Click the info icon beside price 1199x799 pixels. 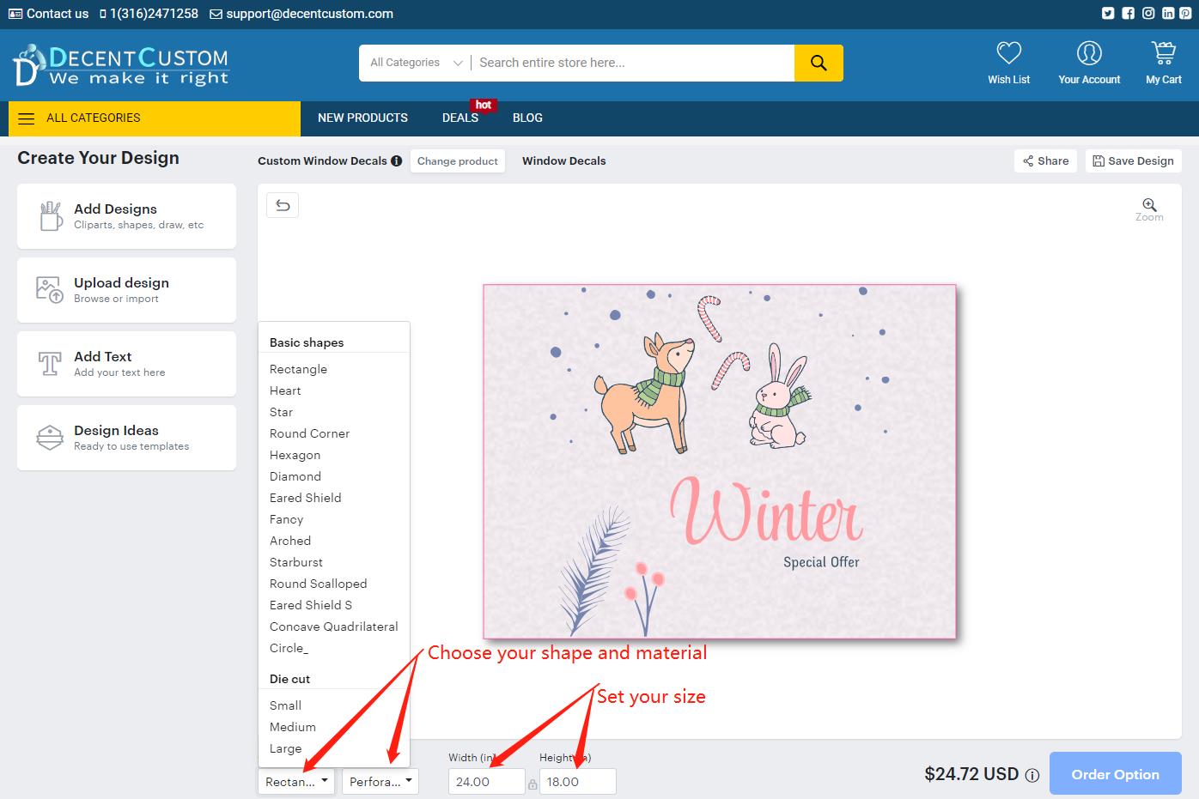coord(1032,775)
